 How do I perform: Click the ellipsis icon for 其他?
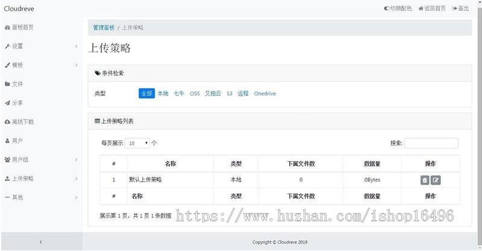pyautogui.click(x=7, y=197)
